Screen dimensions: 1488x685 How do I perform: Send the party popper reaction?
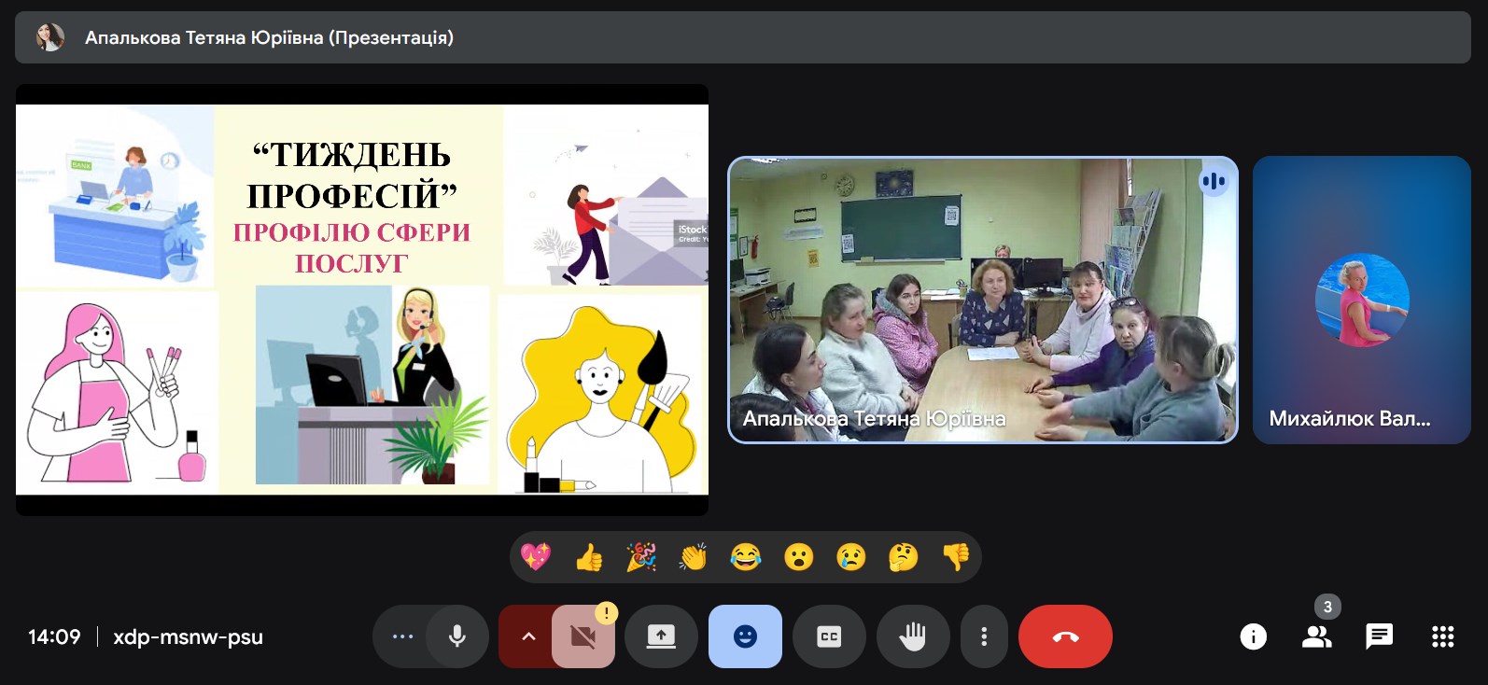point(640,557)
